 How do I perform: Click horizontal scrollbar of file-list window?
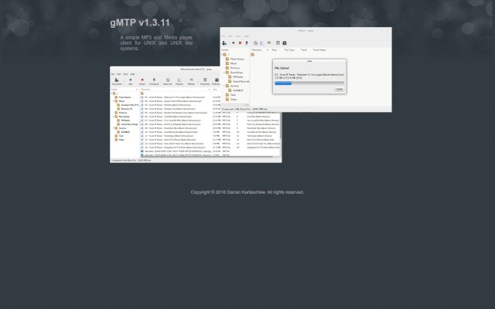(207, 157)
